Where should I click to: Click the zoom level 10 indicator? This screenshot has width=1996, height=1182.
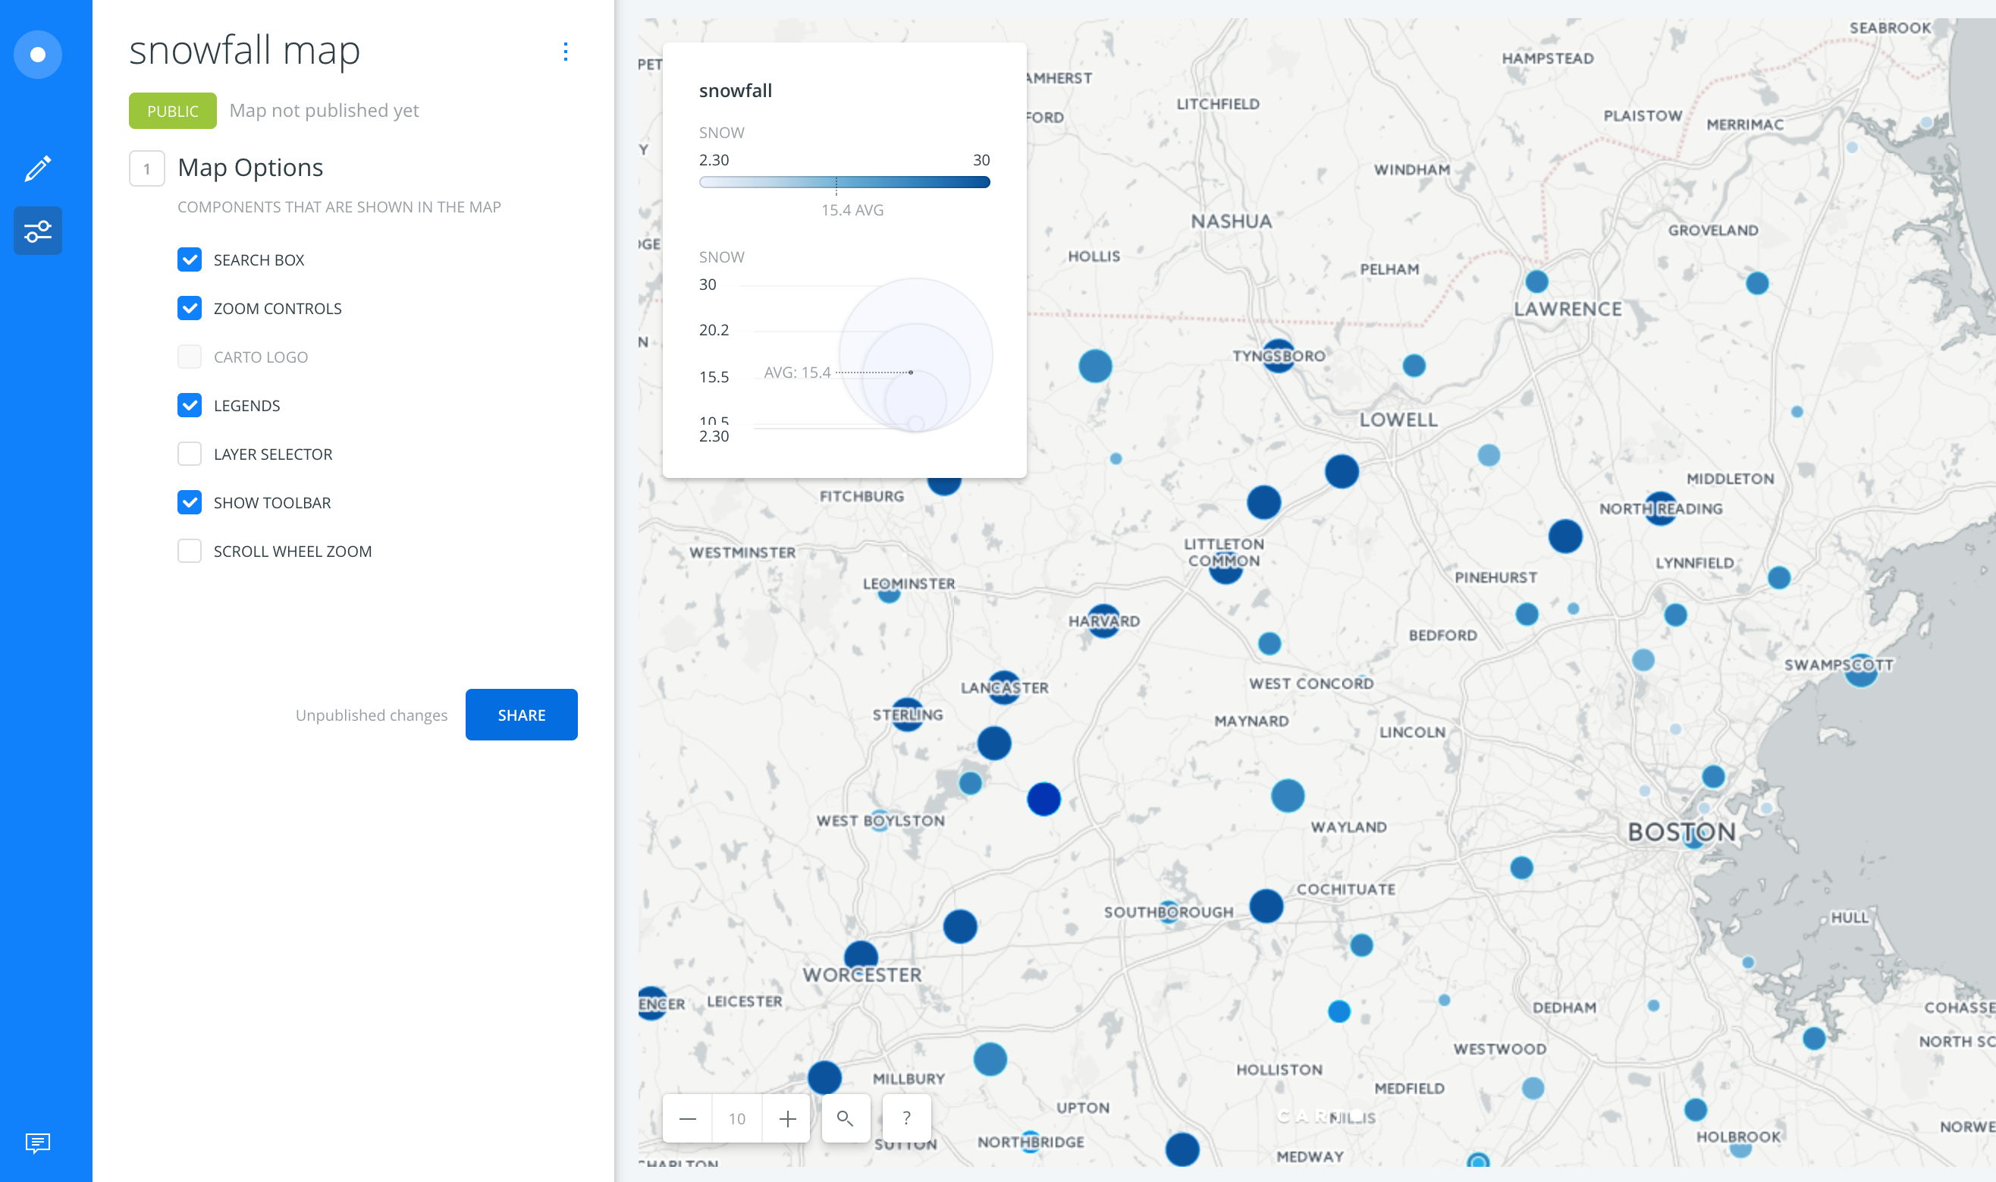tap(737, 1119)
